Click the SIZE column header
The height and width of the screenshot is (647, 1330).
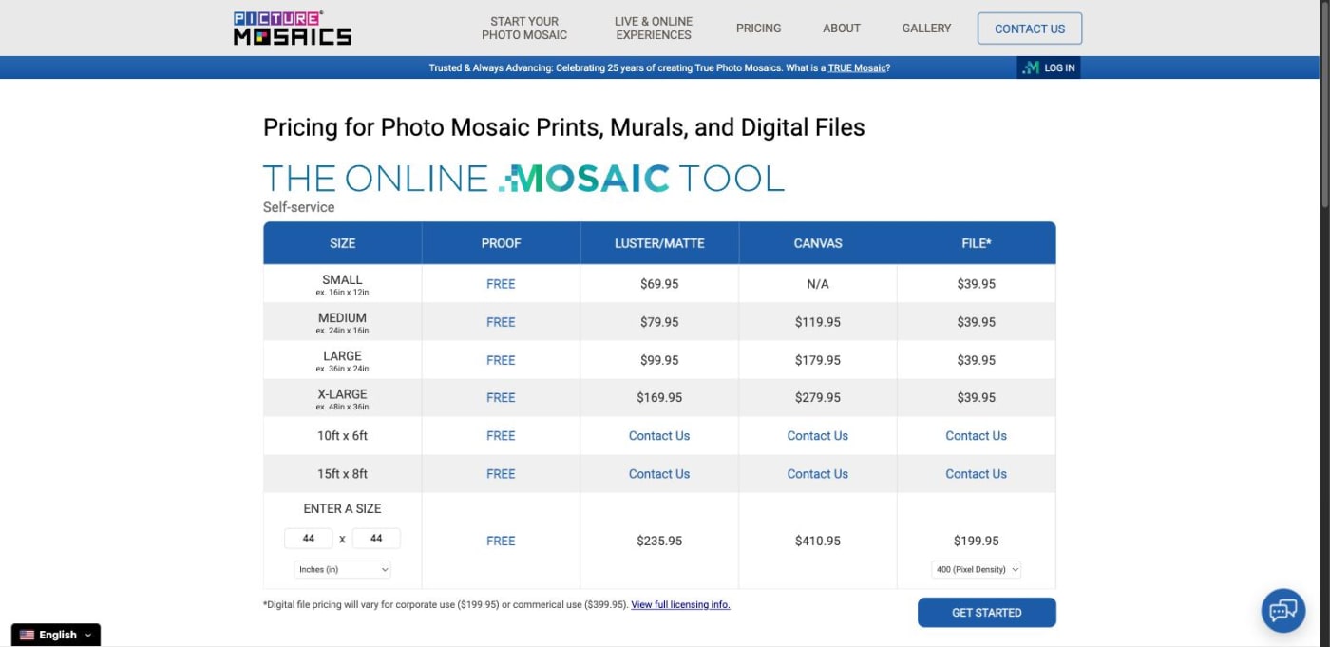pyautogui.click(x=343, y=243)
